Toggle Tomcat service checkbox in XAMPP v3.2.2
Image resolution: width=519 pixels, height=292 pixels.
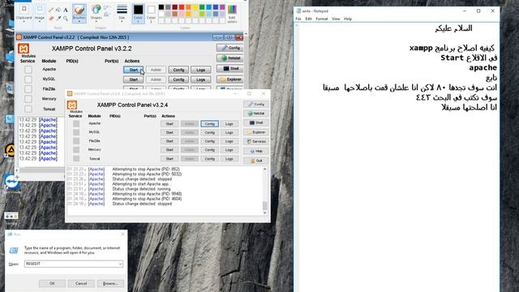coord(28,109)
